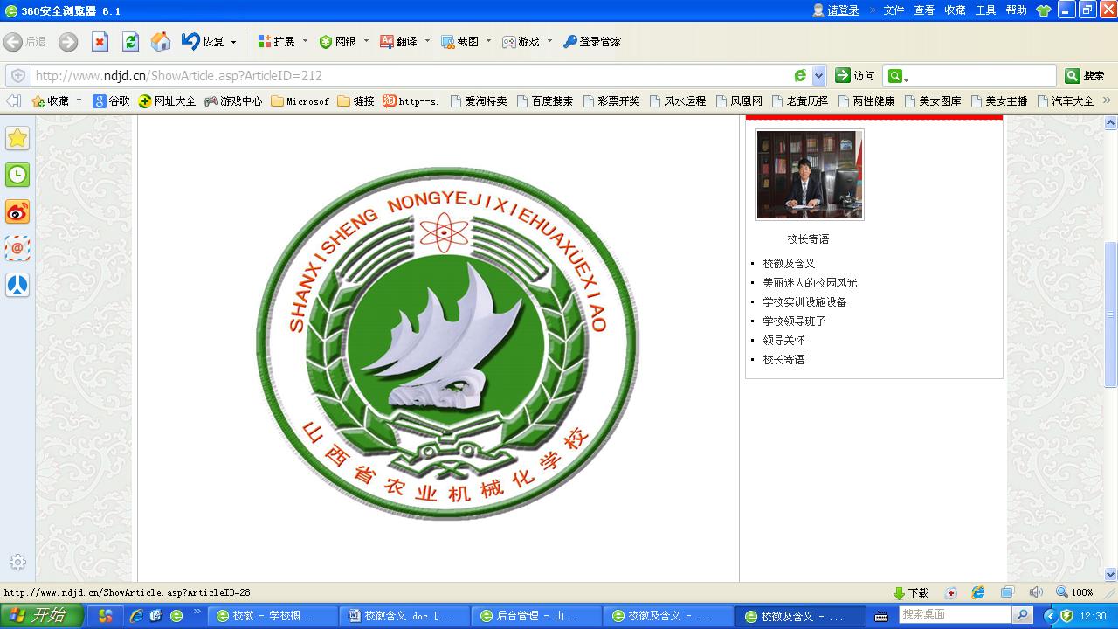Stop loading with the red X icon
This screenshot has width=1118, height=629.
100,42
